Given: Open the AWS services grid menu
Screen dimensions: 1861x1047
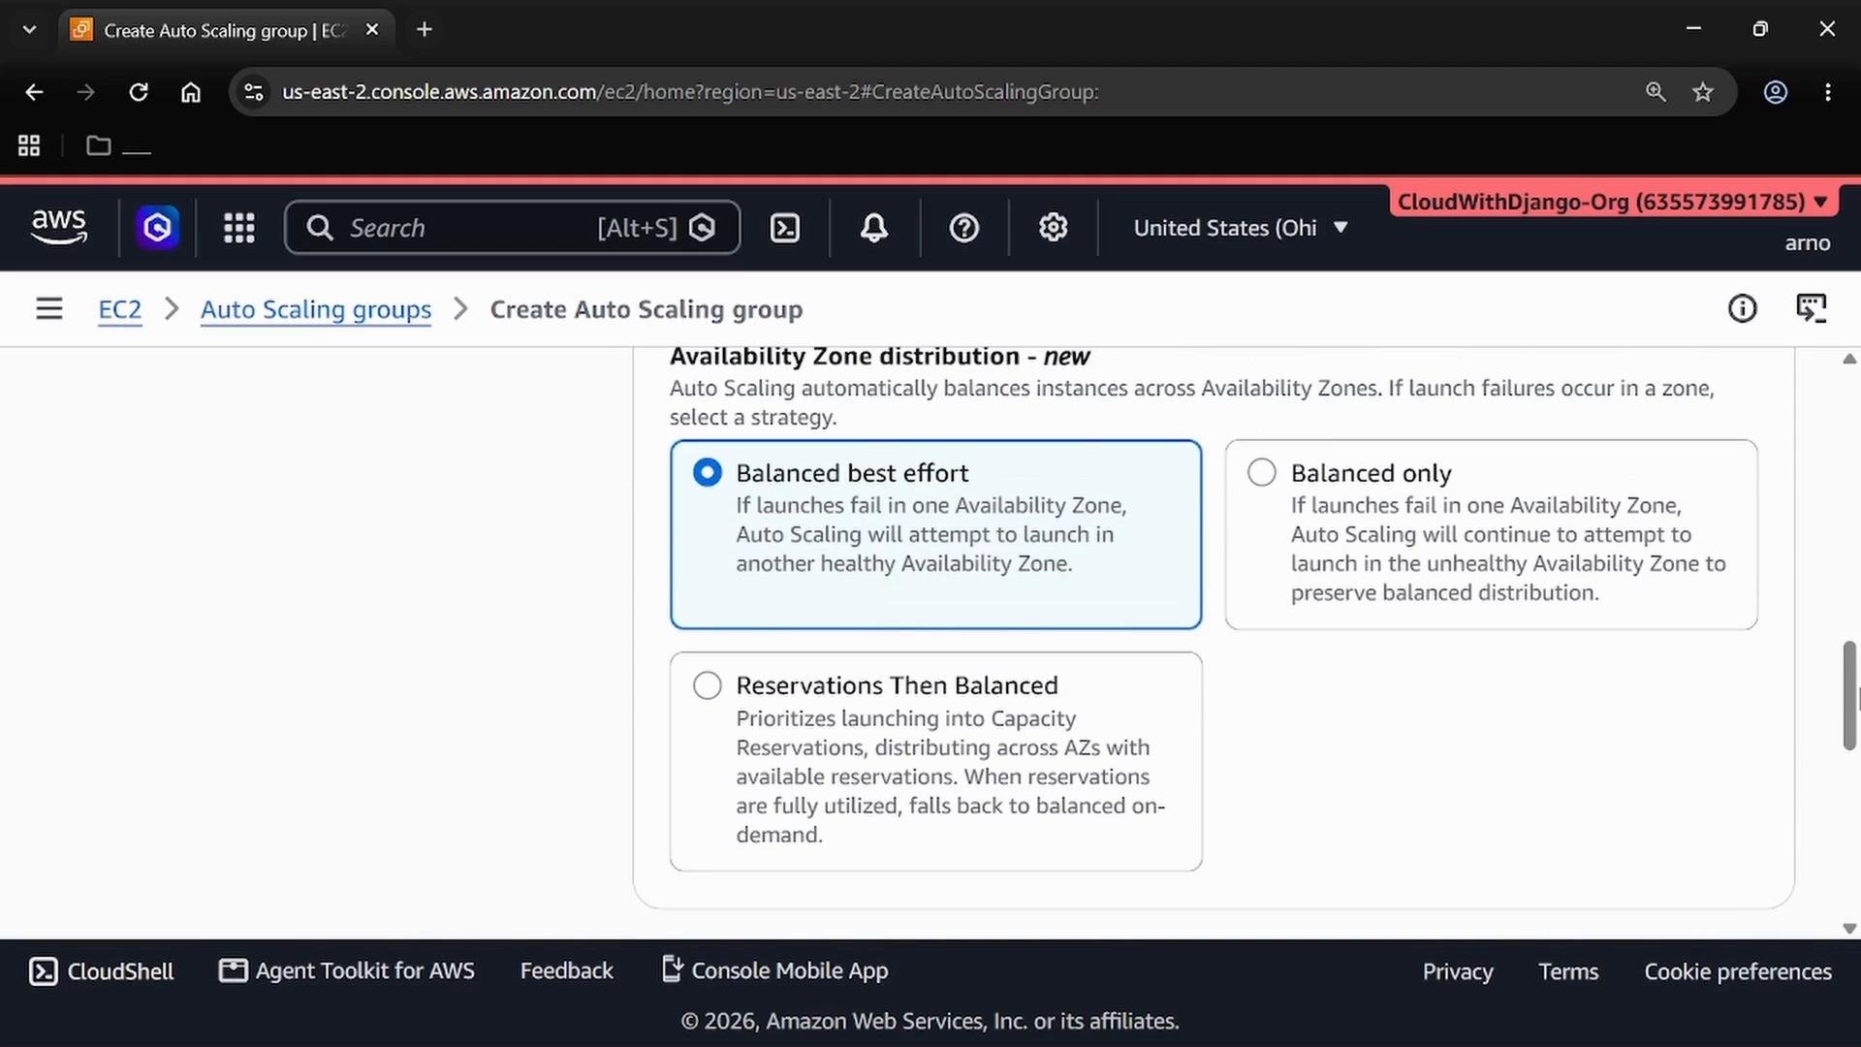Looking at the screenshot, I should point(239,228).
